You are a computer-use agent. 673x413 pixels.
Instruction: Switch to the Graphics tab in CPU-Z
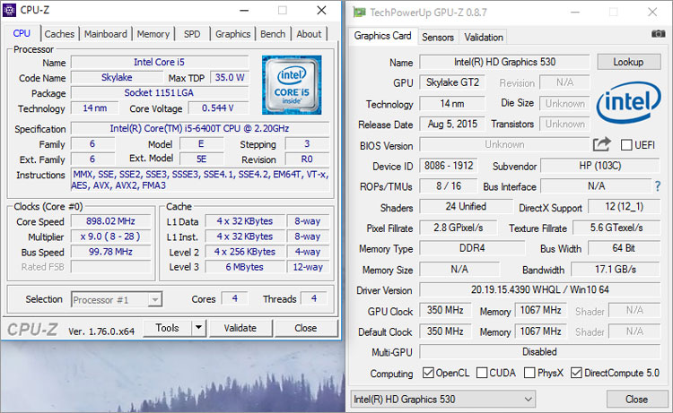[232, 34]
